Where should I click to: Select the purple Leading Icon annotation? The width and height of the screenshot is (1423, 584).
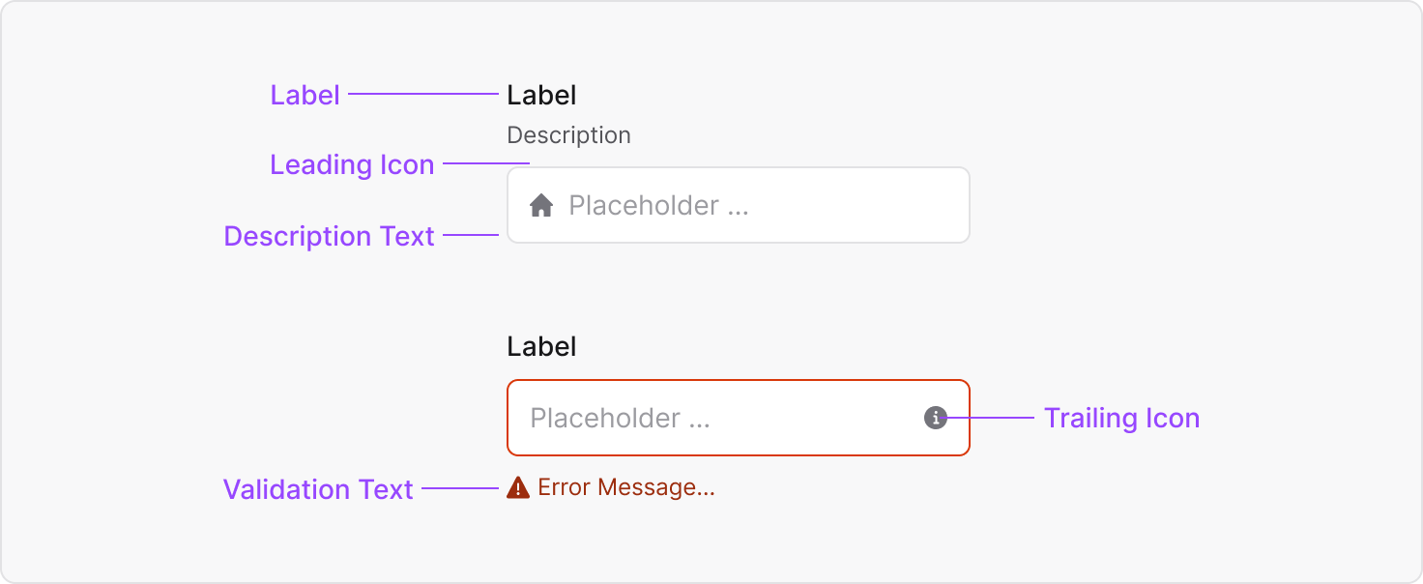[x=352, y=165]
